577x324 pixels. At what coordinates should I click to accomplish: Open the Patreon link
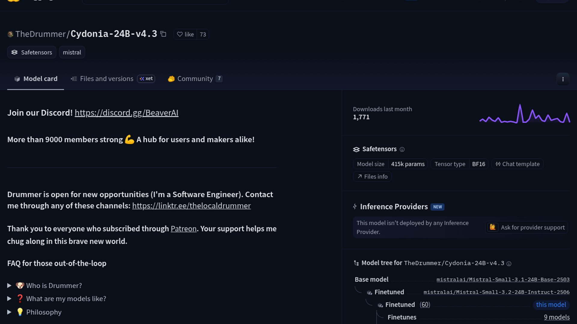(183, 229)
